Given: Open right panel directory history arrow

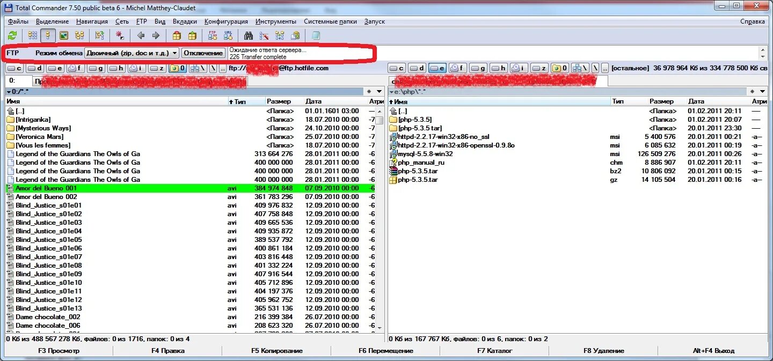Looking at the screenshot, I should tap(762, 92).
